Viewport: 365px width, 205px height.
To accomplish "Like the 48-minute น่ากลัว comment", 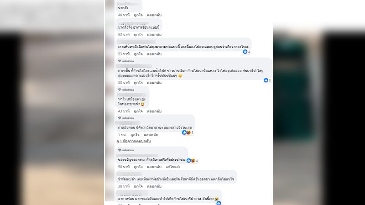I will (x=138, y=15).
